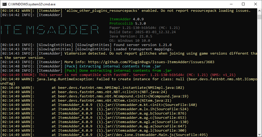Viewport: 262px width, 137px height.
Task: Click the vertical scrollbar thumb
Action: tap(259, 17)
